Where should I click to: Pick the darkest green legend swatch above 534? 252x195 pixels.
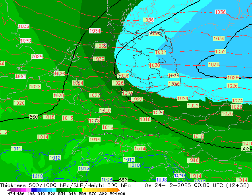coord(59,190)
